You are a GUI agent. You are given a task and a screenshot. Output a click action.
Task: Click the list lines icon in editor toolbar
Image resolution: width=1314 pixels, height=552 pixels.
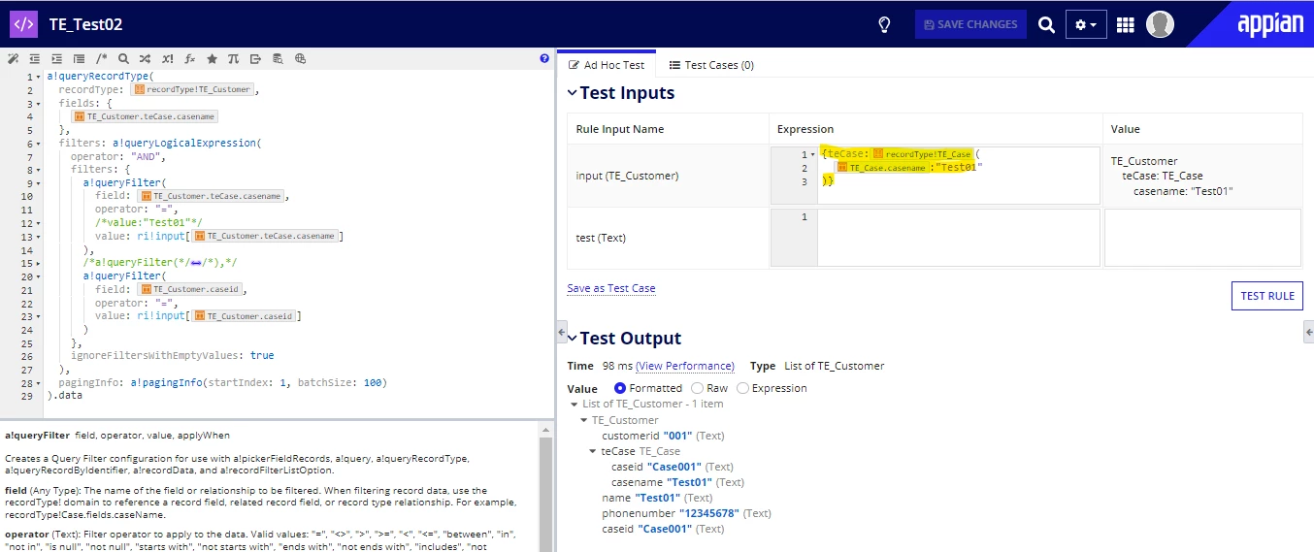pyautogui.click(x=79, y=58)
